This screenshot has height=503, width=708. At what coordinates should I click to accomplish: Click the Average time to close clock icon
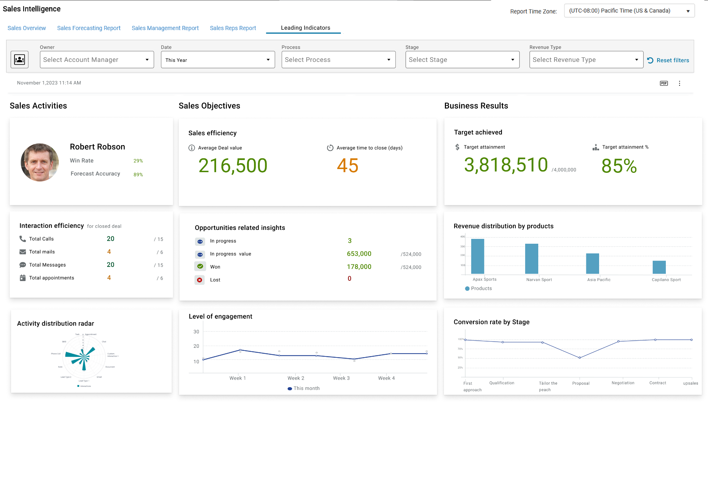click(x=330, y=148)
